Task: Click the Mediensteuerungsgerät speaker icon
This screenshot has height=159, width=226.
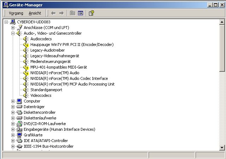Action: coord(26,61)
